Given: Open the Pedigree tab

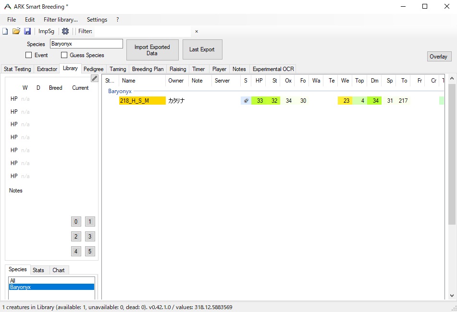Looking at the screenshot, I should pos(94,69).
